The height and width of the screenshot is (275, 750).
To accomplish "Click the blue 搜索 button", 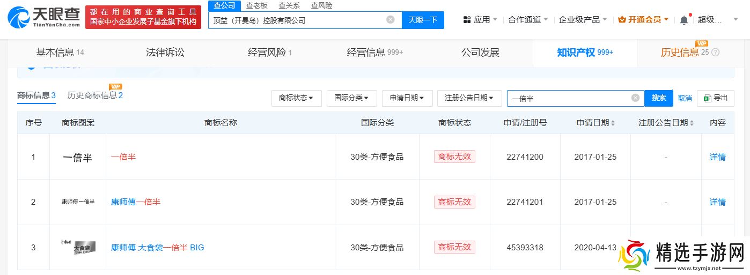I will (x=659, y=98).
